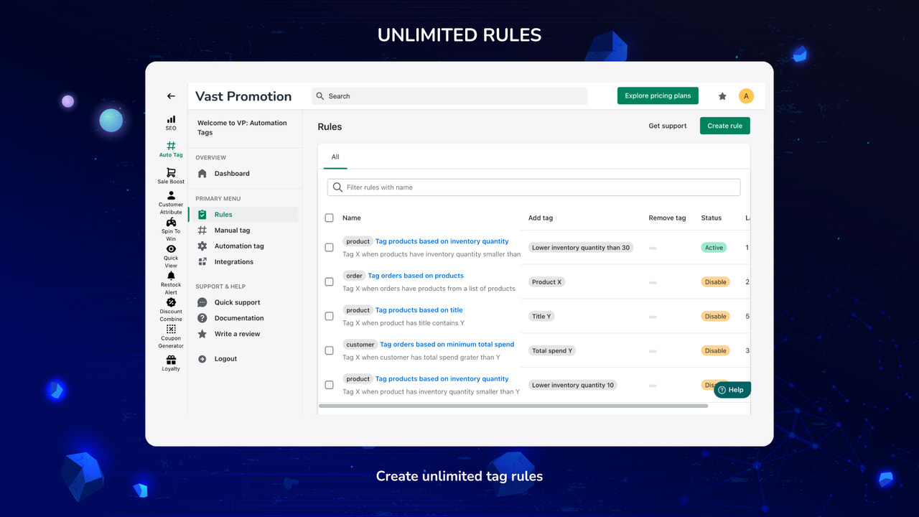This screenshot has width=919, height=517.
Task: Select all rules with the header checkbox
Action: tap(329, 218)
